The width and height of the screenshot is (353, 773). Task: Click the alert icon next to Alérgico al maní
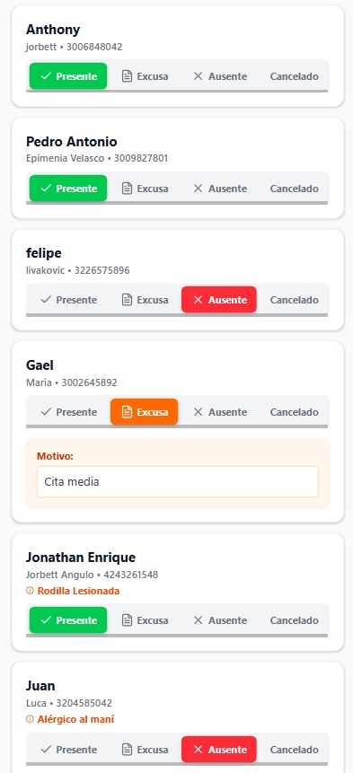(30, 719)
